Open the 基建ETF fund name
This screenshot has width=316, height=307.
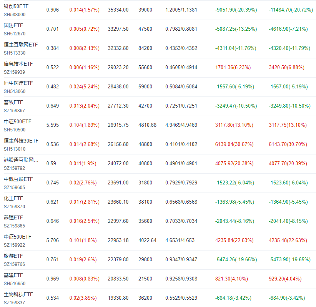13,275
